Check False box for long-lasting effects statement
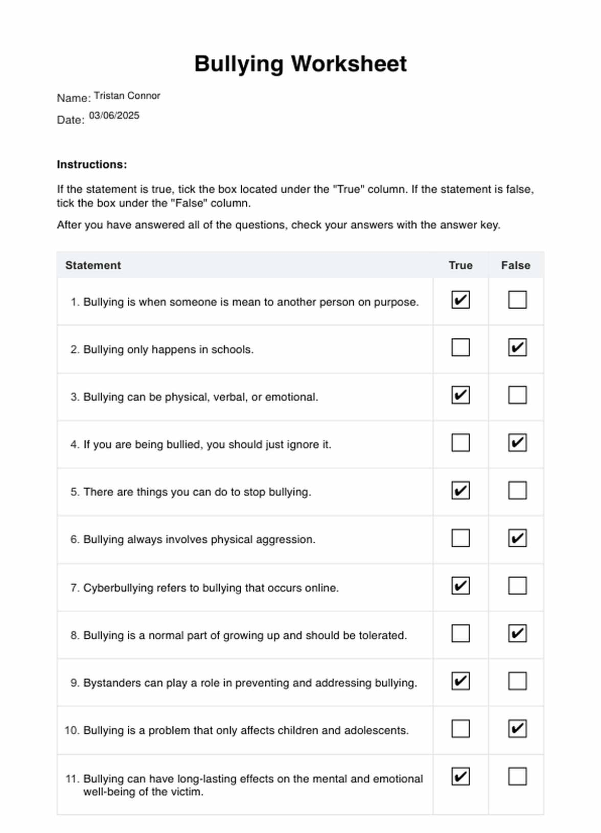Image resolution: width=601 pixels, height=833 pixels. pos(517,777)
